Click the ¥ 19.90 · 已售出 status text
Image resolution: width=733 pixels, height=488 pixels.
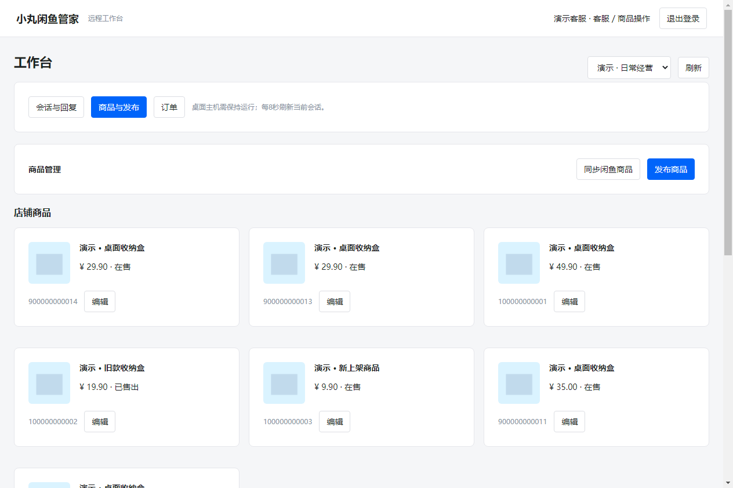[109, 387]
